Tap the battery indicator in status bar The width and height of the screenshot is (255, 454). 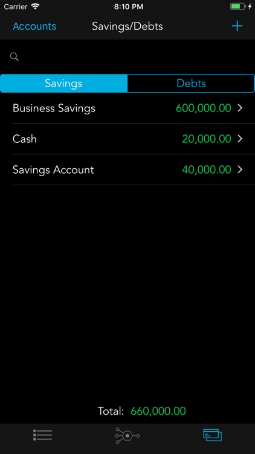[x=237, y=7]
